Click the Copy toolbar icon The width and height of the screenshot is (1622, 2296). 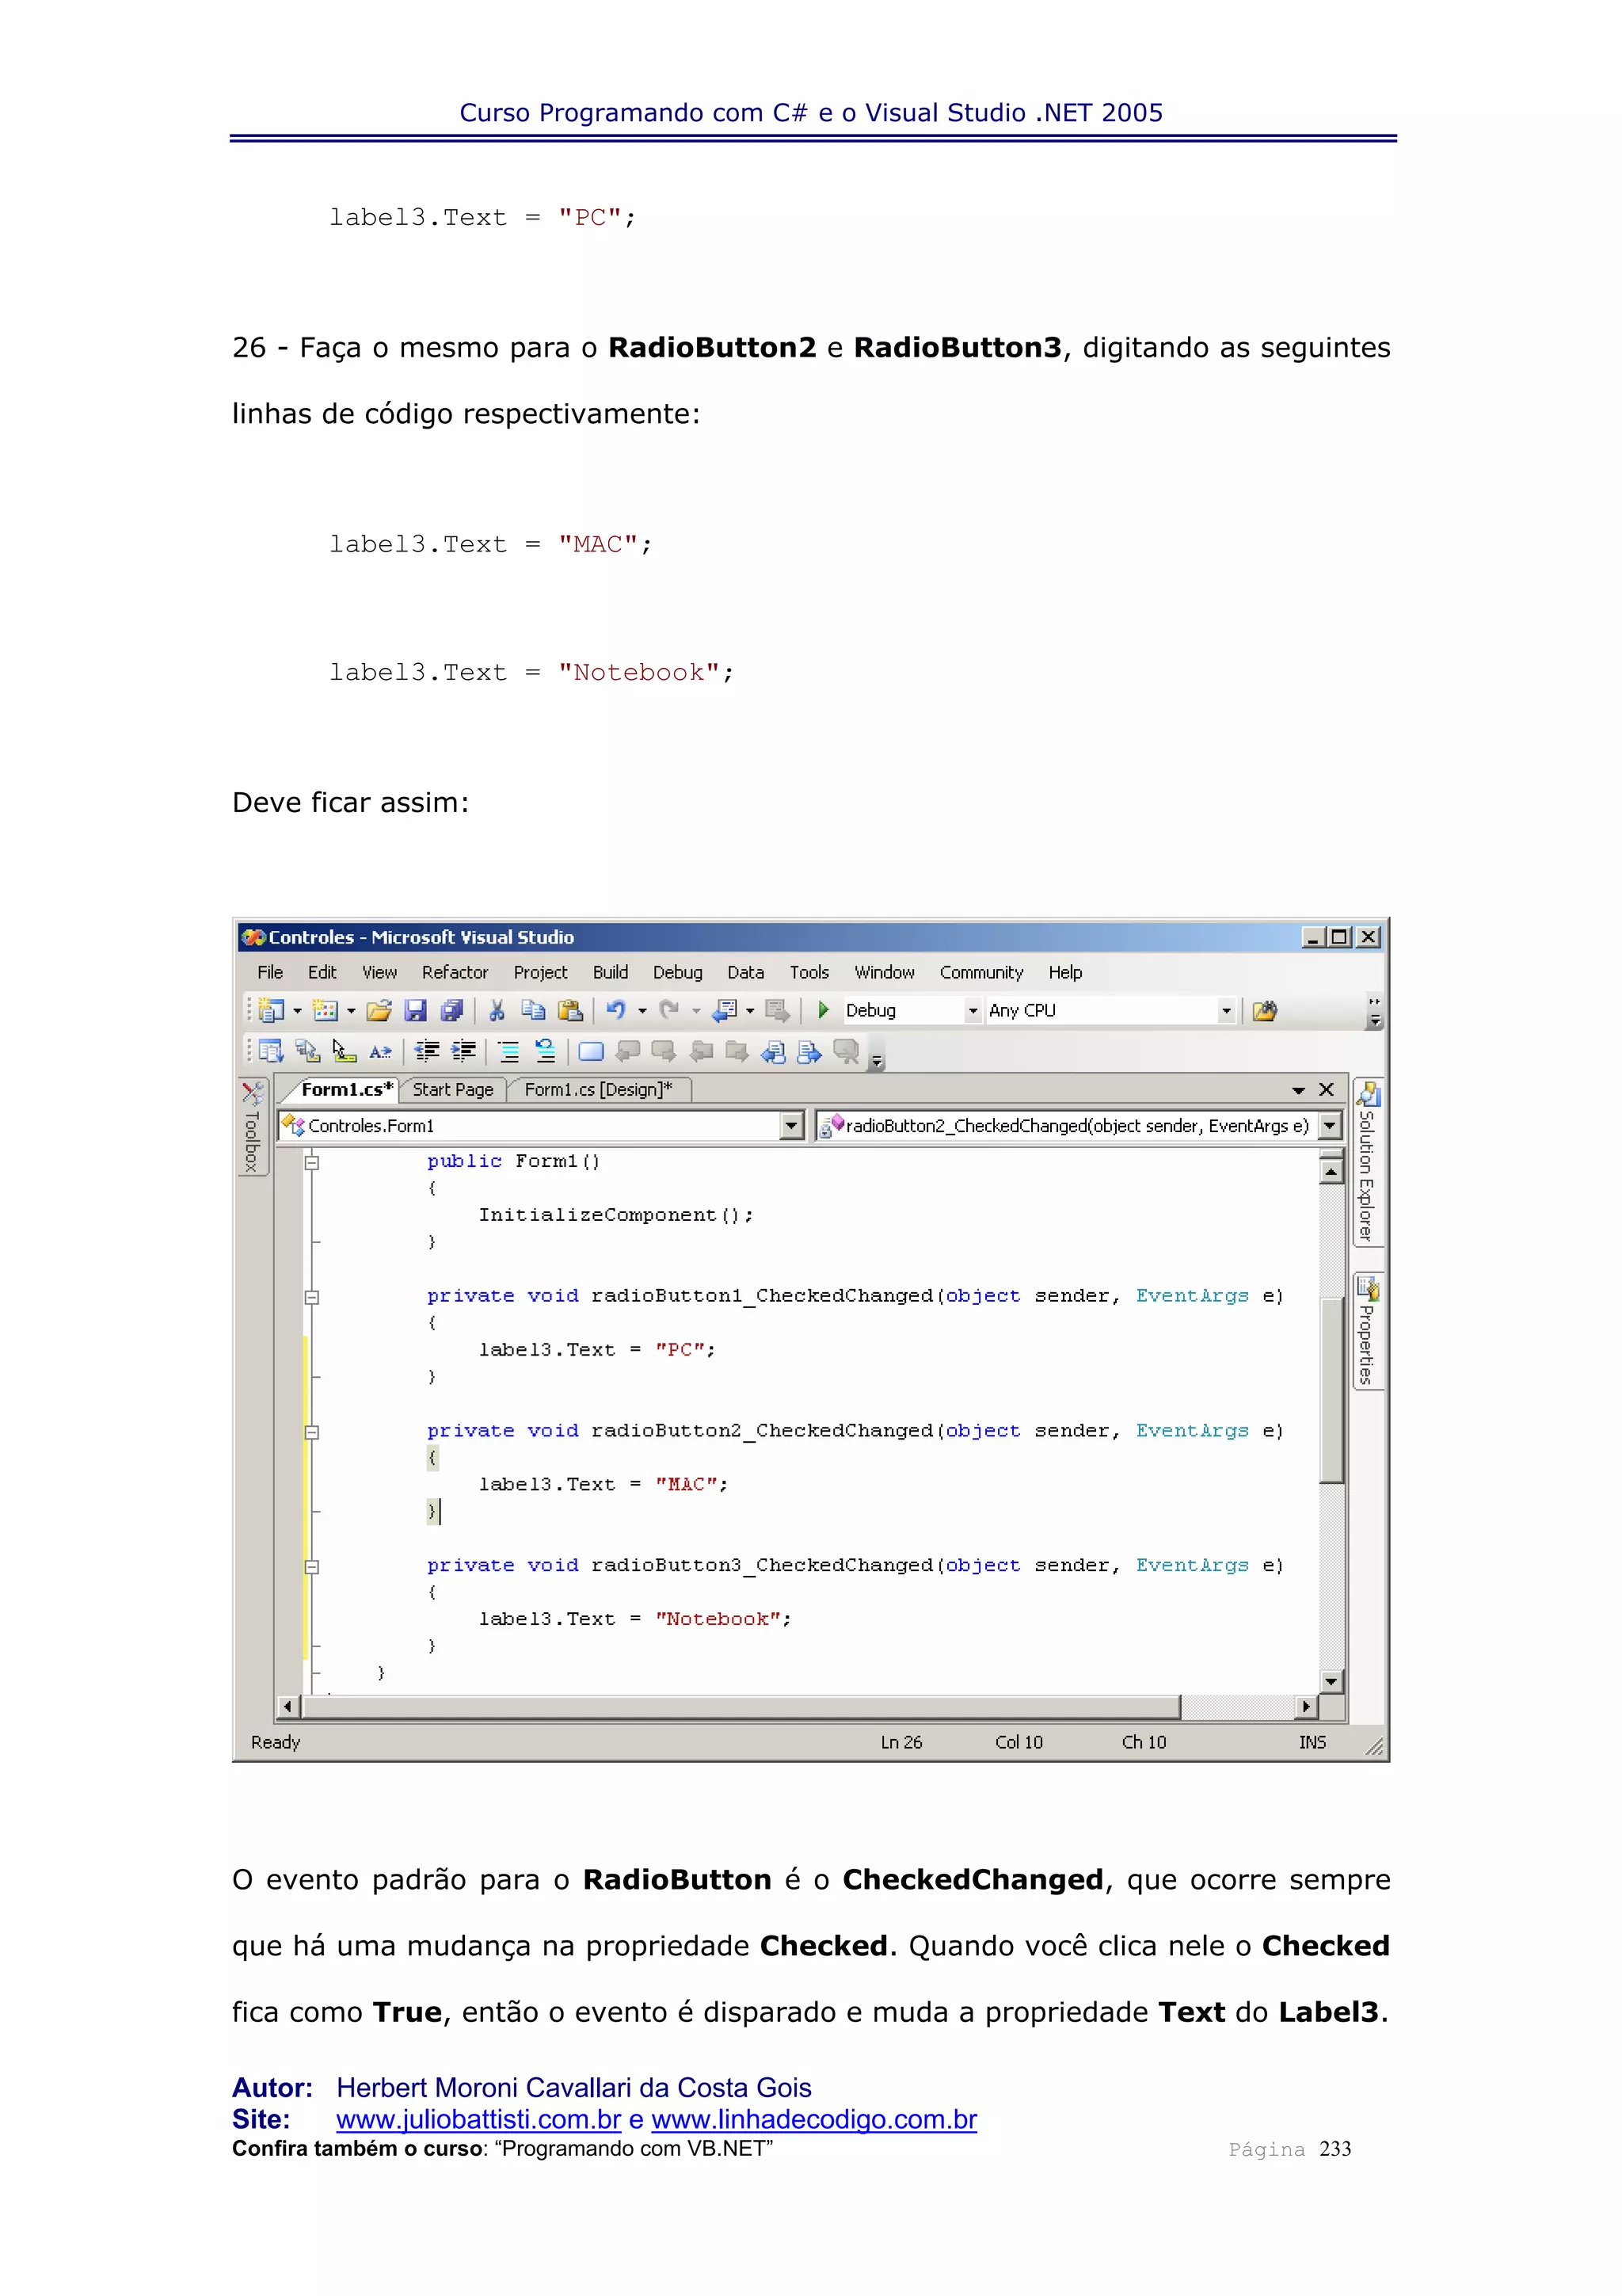(534, 1010)
